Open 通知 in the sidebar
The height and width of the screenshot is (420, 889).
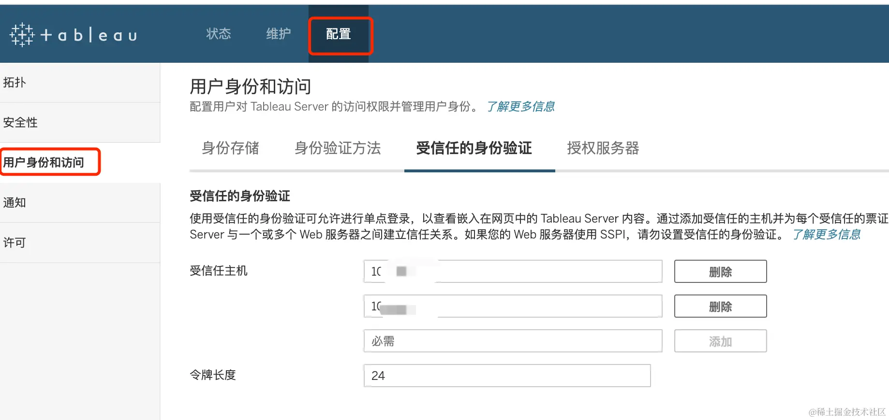pyautogui.click(x=80, y=203)
